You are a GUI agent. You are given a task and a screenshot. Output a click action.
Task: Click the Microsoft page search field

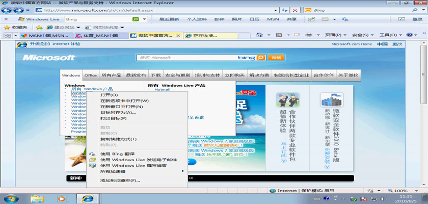[186, 58]
